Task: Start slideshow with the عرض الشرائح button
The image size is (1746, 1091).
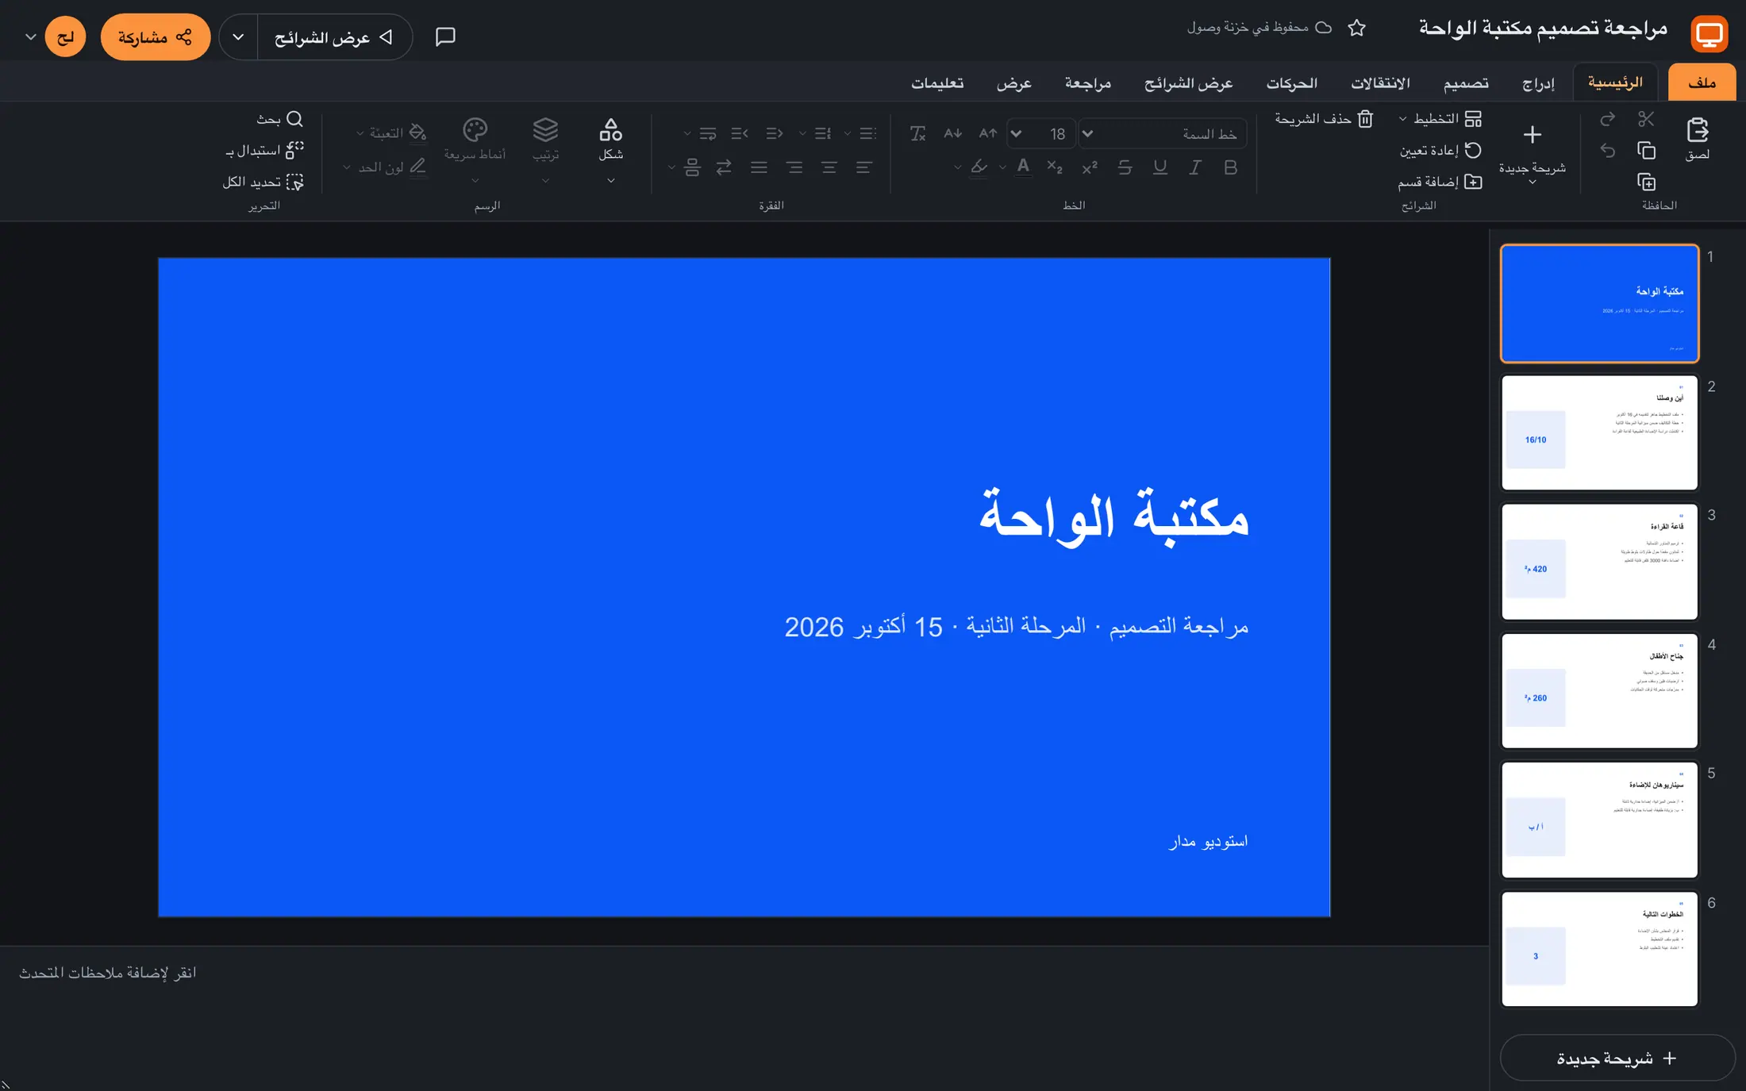Action: tap(334, 37)
